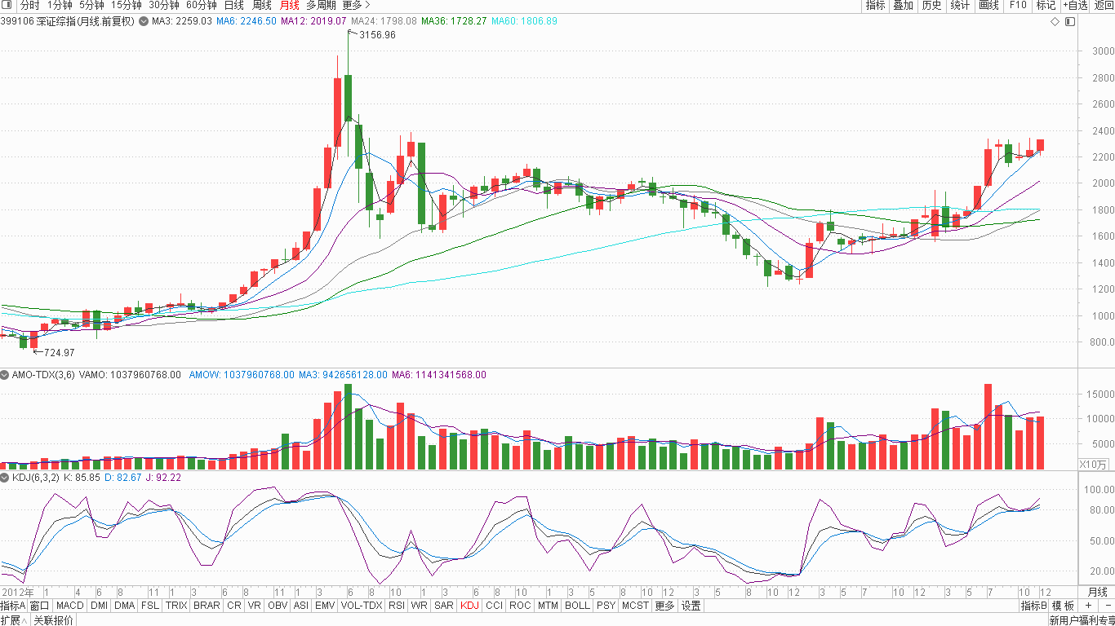
Task: Open the 历史 history button
Action: [931, 5]
